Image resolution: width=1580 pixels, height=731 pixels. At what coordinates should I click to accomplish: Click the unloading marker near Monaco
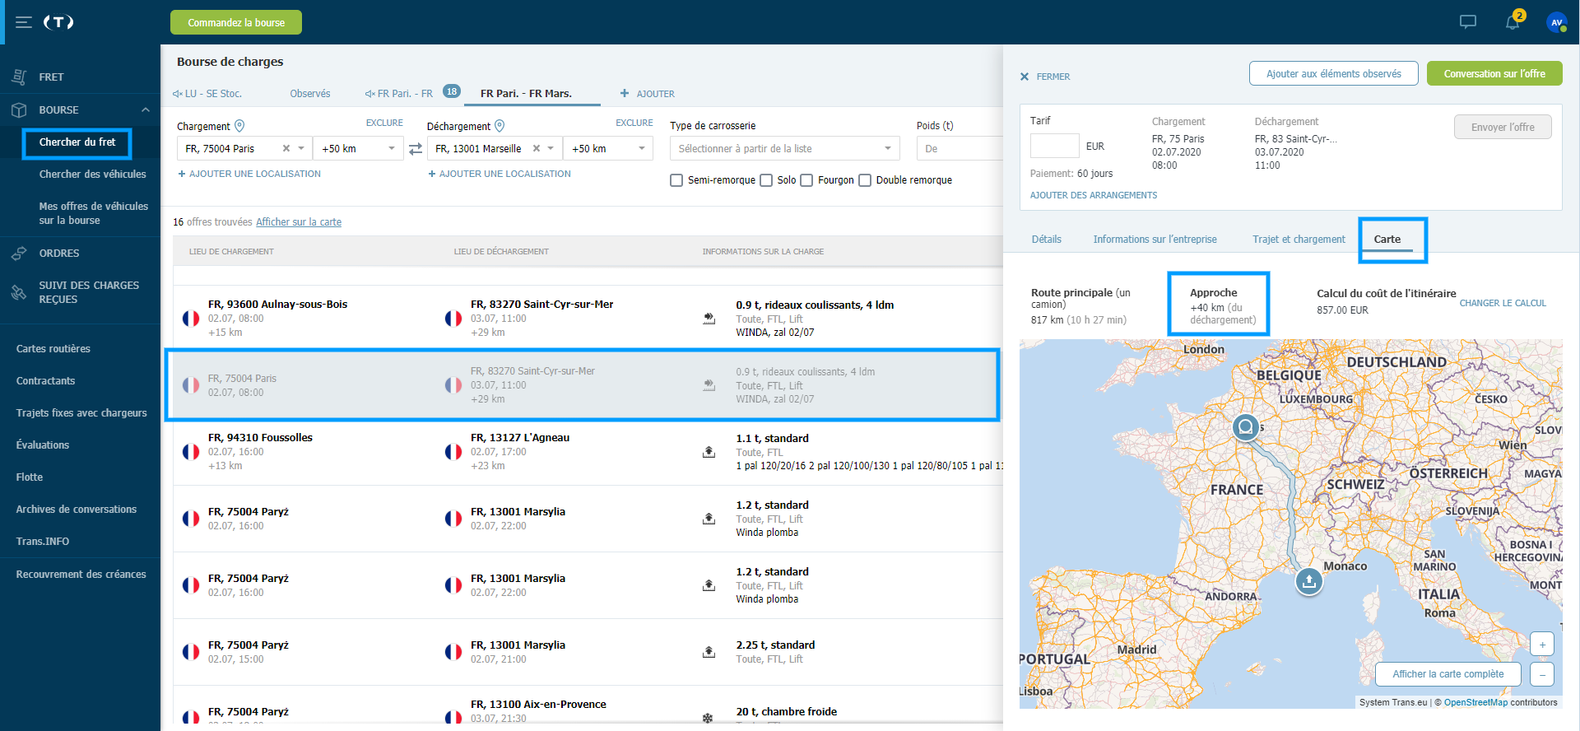click(x=1308, y=582)
